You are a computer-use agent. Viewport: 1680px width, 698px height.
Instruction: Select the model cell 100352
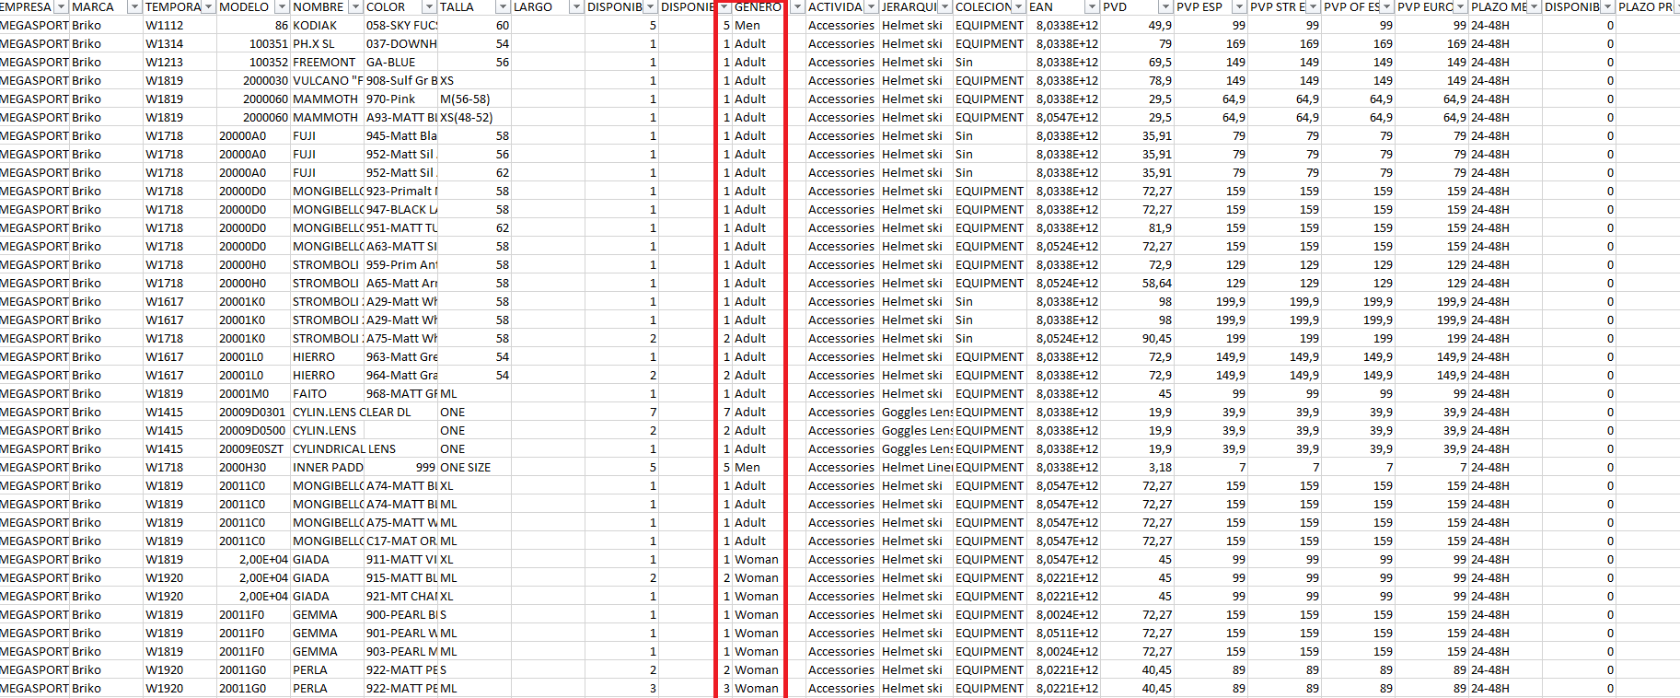click(253, 63)
